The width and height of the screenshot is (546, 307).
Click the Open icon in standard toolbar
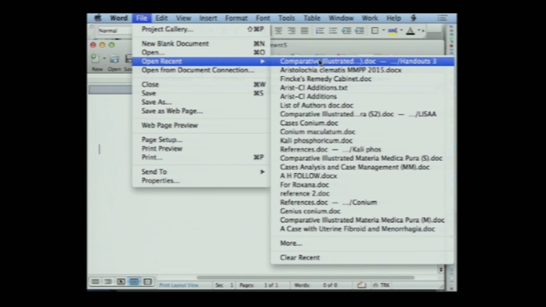[114, 59]
